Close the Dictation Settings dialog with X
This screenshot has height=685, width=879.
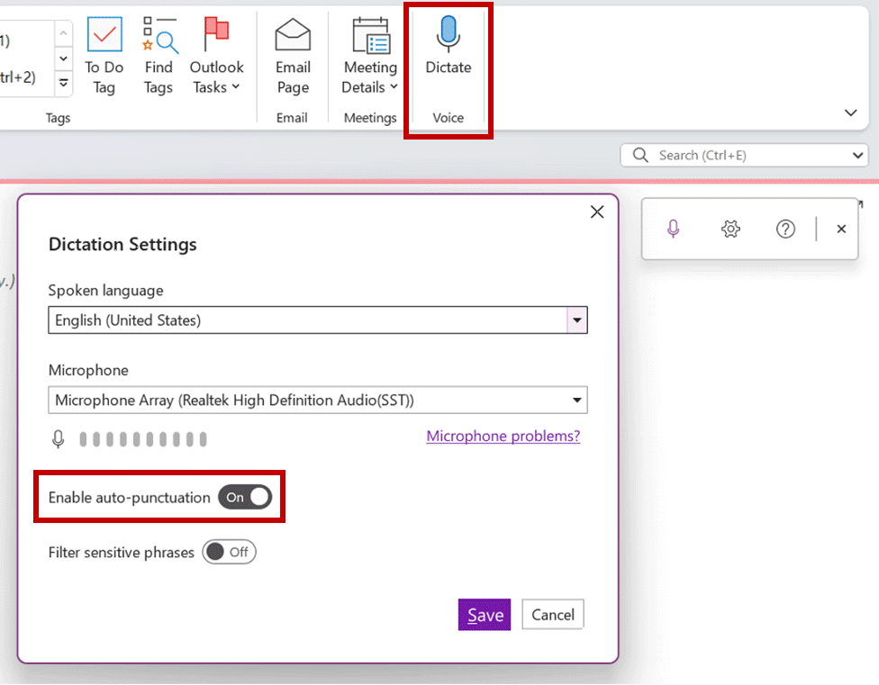pos(596,212)
